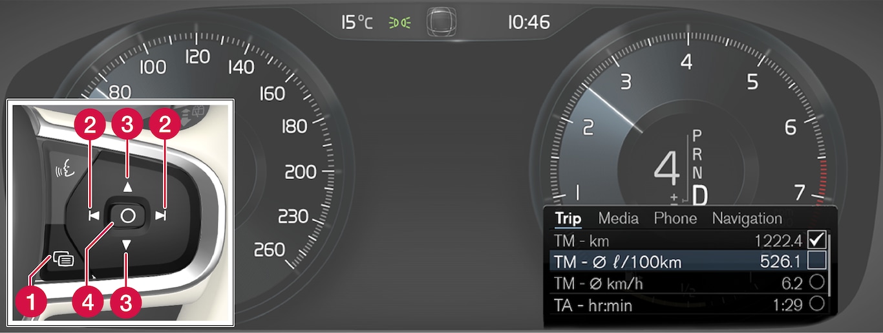
Task: Open the Navigation tab
Action: coord(747,219)
